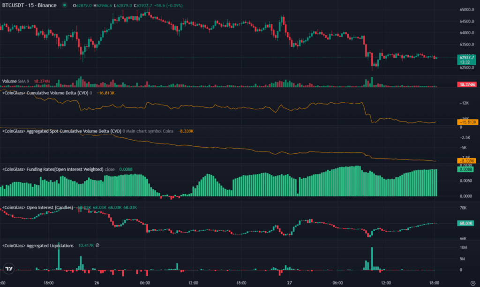
Task: Click the open interest tag 68.03K
Action: 465,223
